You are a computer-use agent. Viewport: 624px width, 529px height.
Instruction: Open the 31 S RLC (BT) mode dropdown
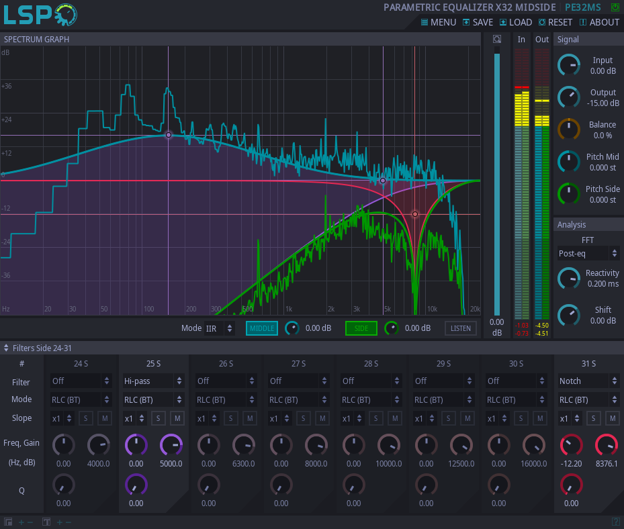point(588,399)
